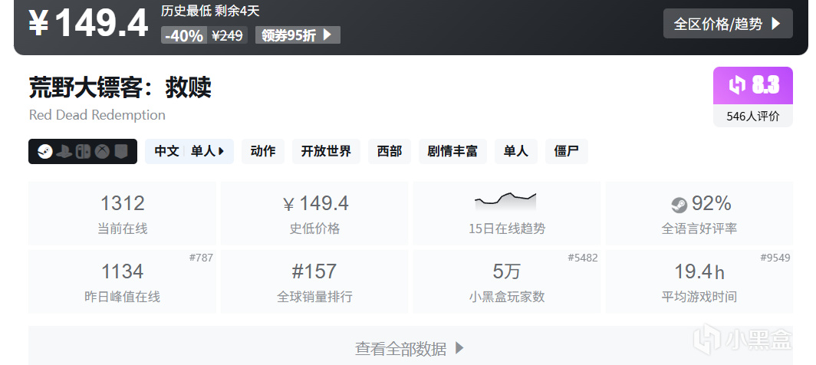This screenshot has height=365, width=816.
Task: Click the 小黑盒玩家数 5万 stat
Action: pos(507,281)
